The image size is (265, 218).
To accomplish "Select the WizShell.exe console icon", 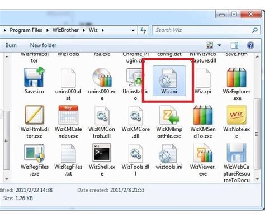I will pos(102,153).
